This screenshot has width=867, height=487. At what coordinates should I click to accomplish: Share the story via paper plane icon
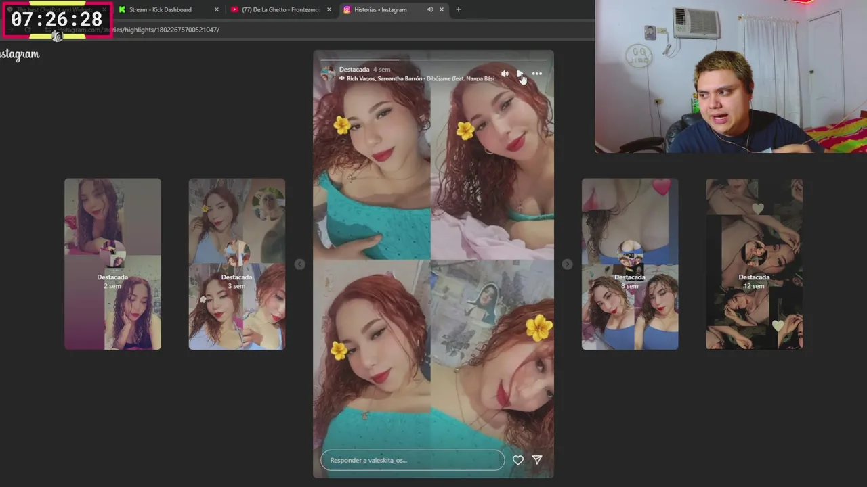(537, 460)
